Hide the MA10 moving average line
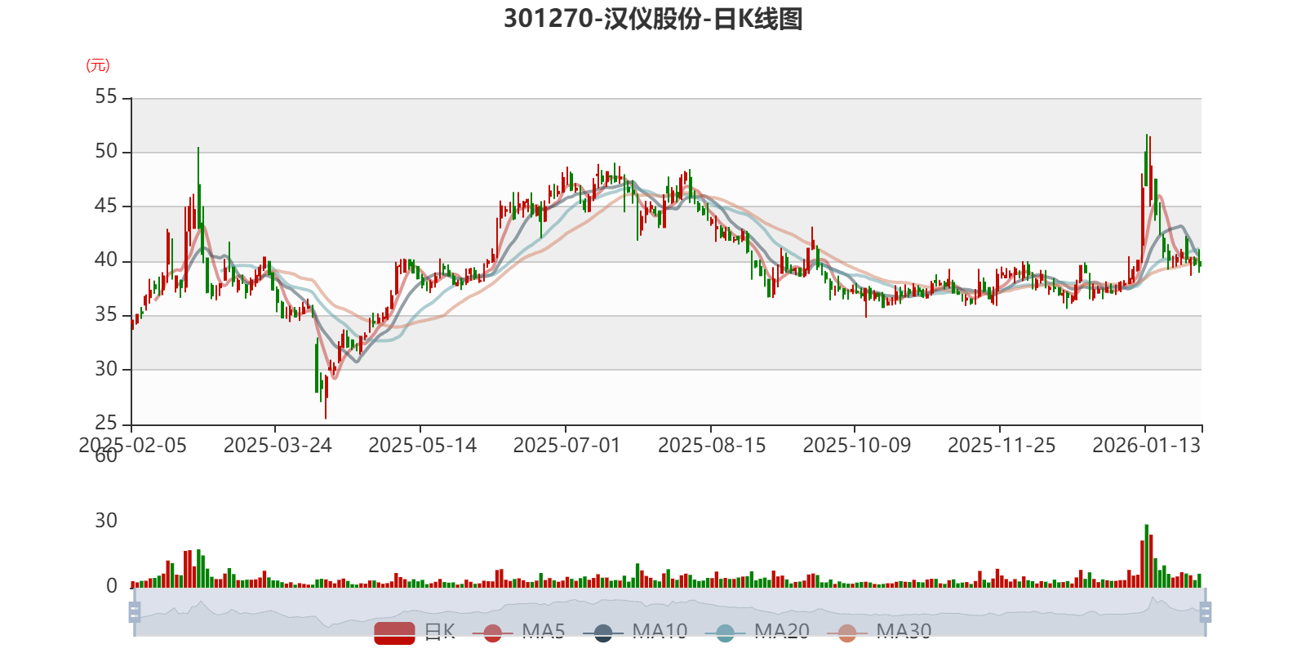Screen dimensions: 1306x653 click(635, 633)
